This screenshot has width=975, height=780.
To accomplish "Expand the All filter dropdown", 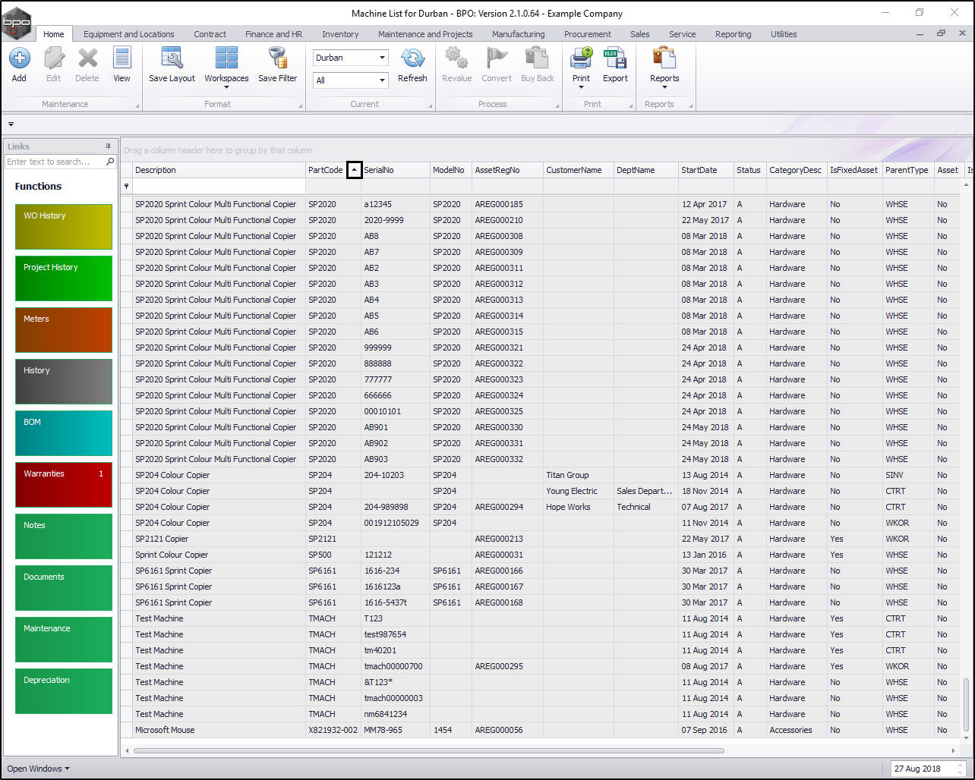I will (382, 80).
